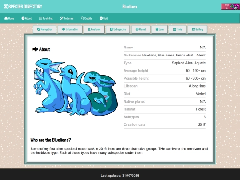Switch to the Subspecies tab

[x=118, y=29]
